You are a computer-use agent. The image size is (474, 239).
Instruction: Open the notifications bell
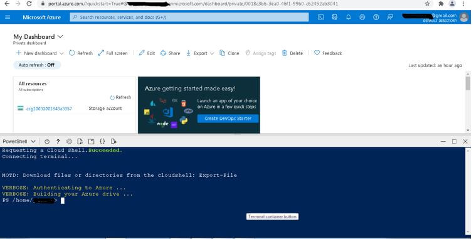pyautogui.click(x=348, y=17)
